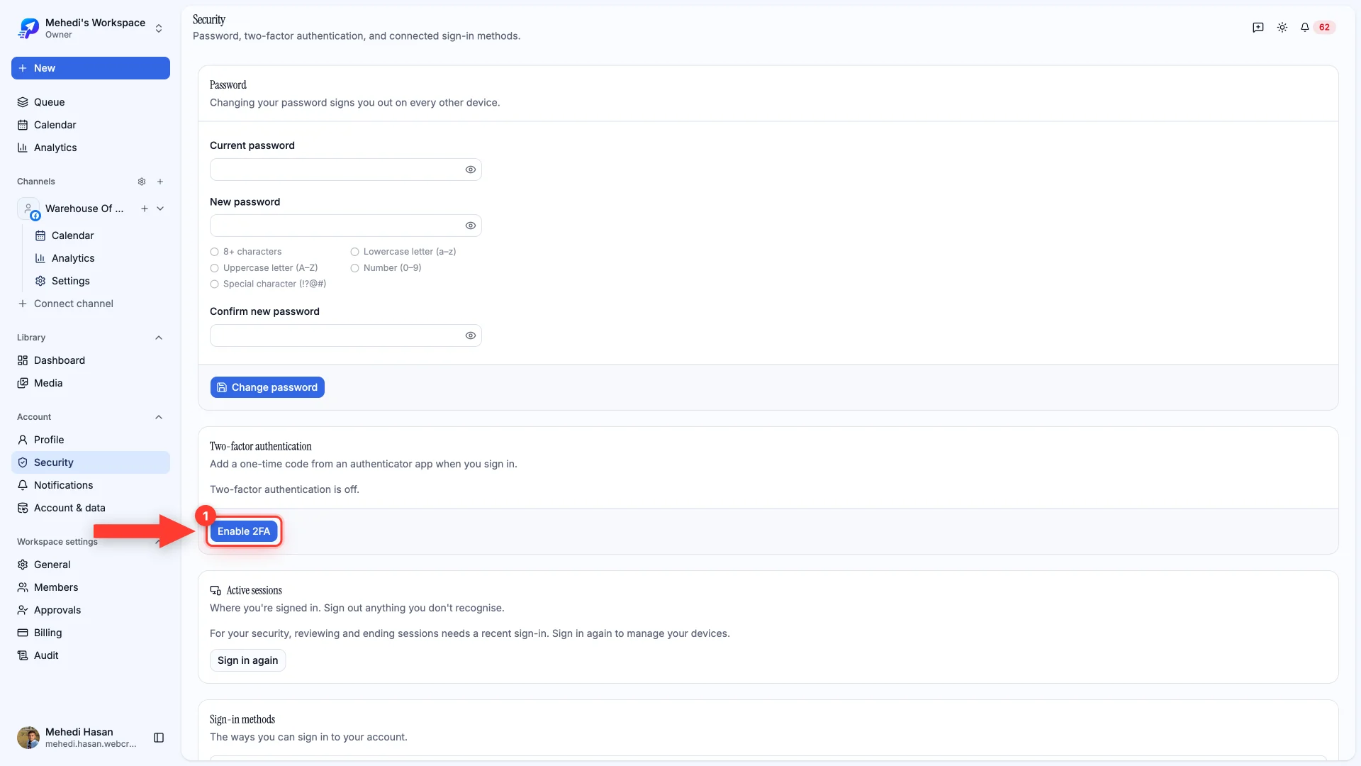Open Notifications settings
1361x766 pixels.
point(91,485)
